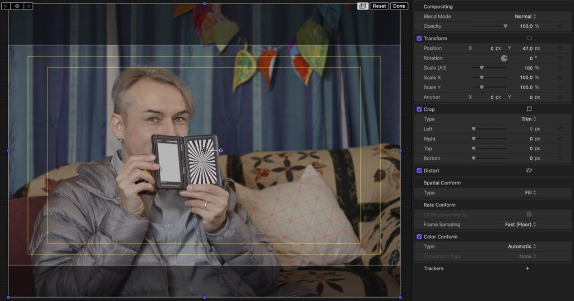Image resolution: width=574 pixels, height=301 pixels.
Task: Uncheck the Crop checkbox
Action: [419, 109]
